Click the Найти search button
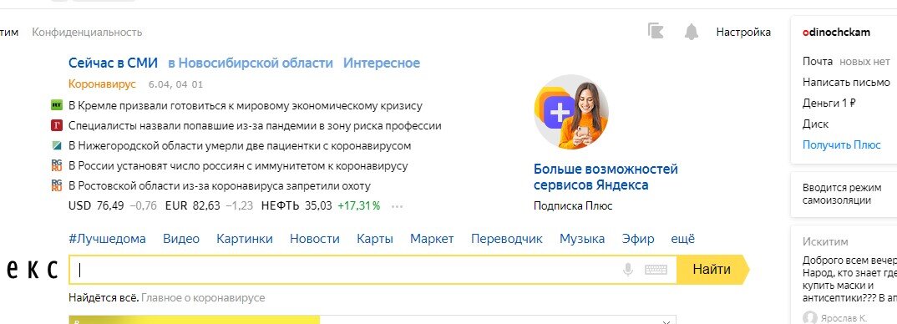This screenshot has height=324, width=897. 712,270
